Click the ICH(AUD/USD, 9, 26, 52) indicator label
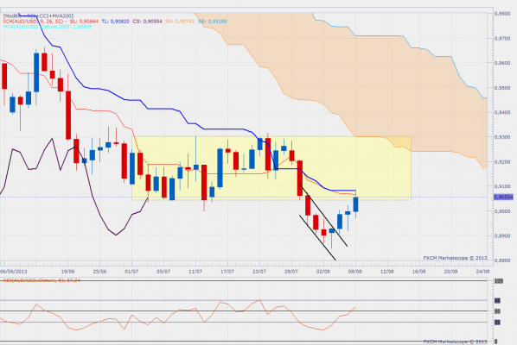517x345 pixels. (x=35, y=22)
